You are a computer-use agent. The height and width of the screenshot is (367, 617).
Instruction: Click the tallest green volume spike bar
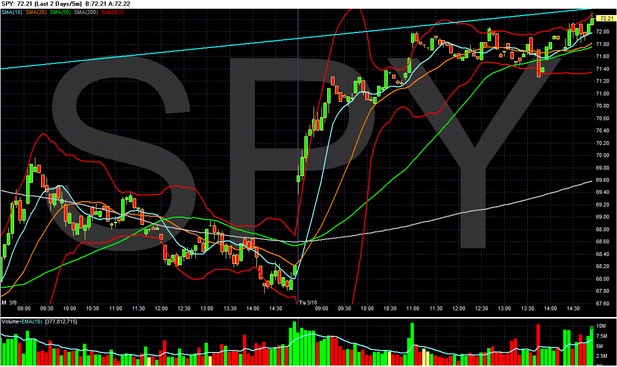click(x=295, y=339)
